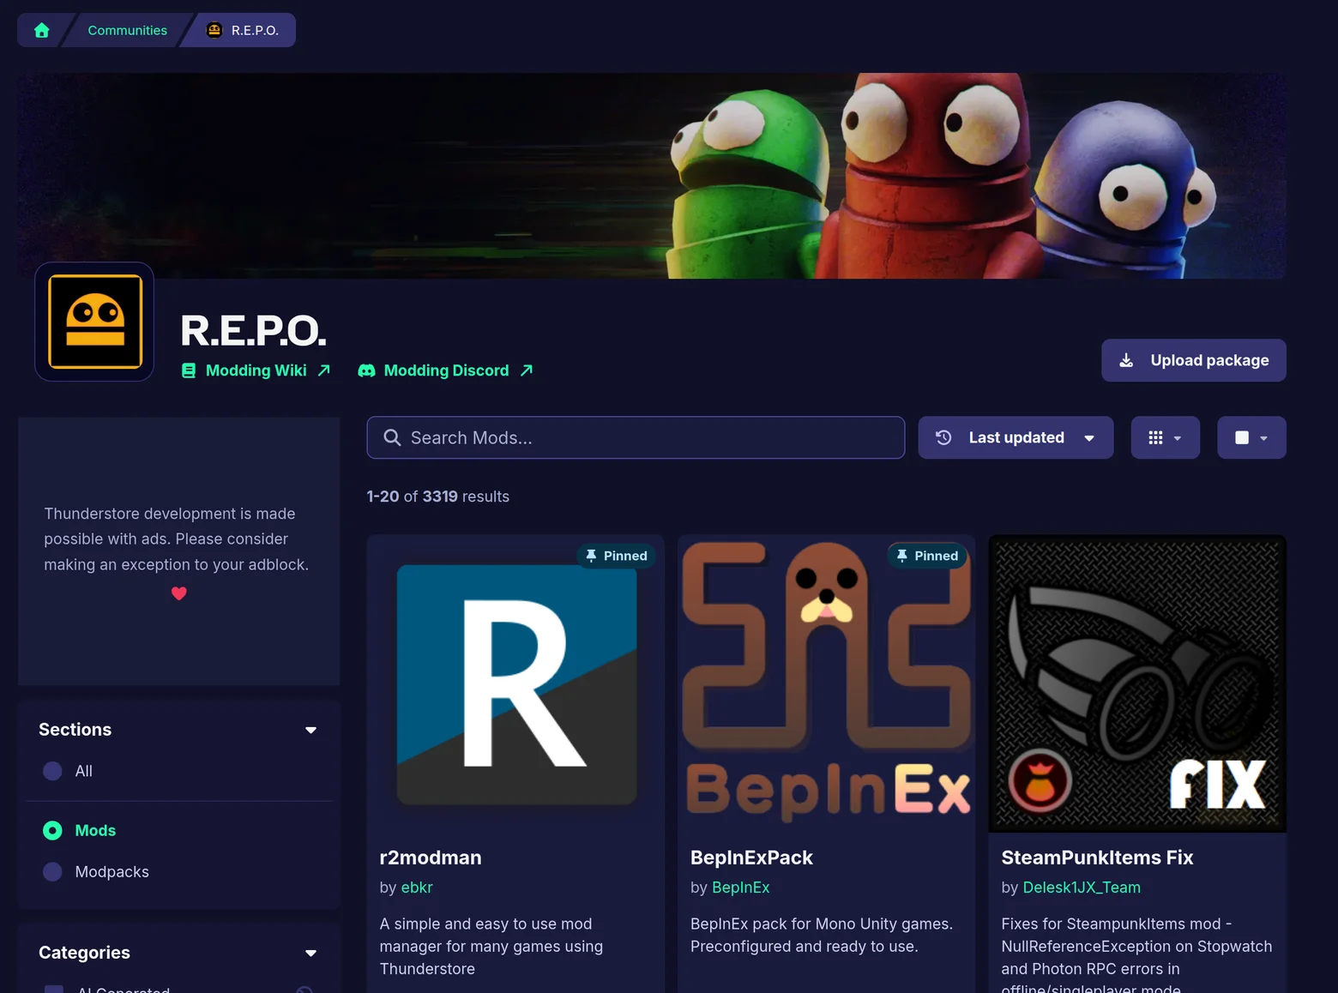Screen dimensions: 1338x993
Task: Open the r2modman thumbnail
Action: [x=516, y=684]
